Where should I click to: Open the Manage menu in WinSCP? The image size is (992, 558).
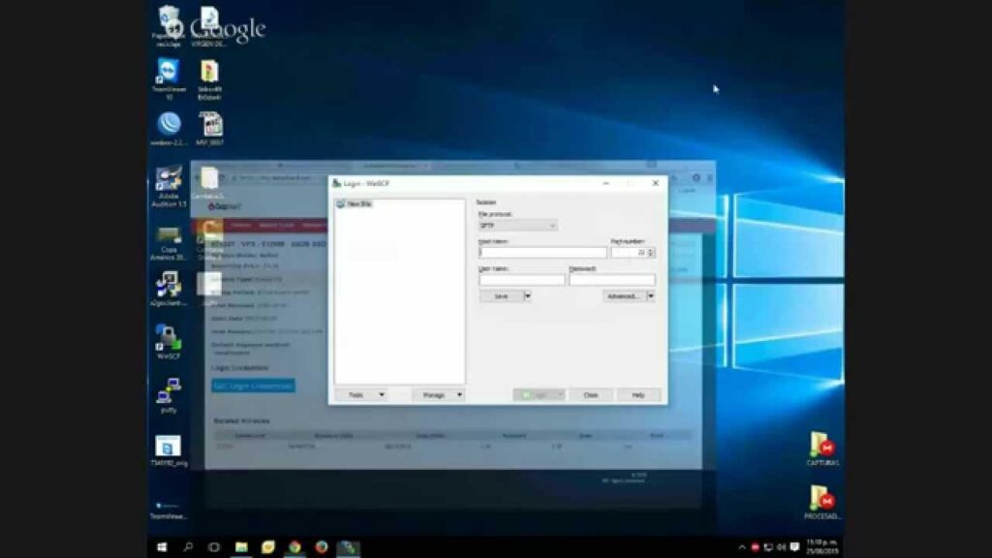coord(434,394)
